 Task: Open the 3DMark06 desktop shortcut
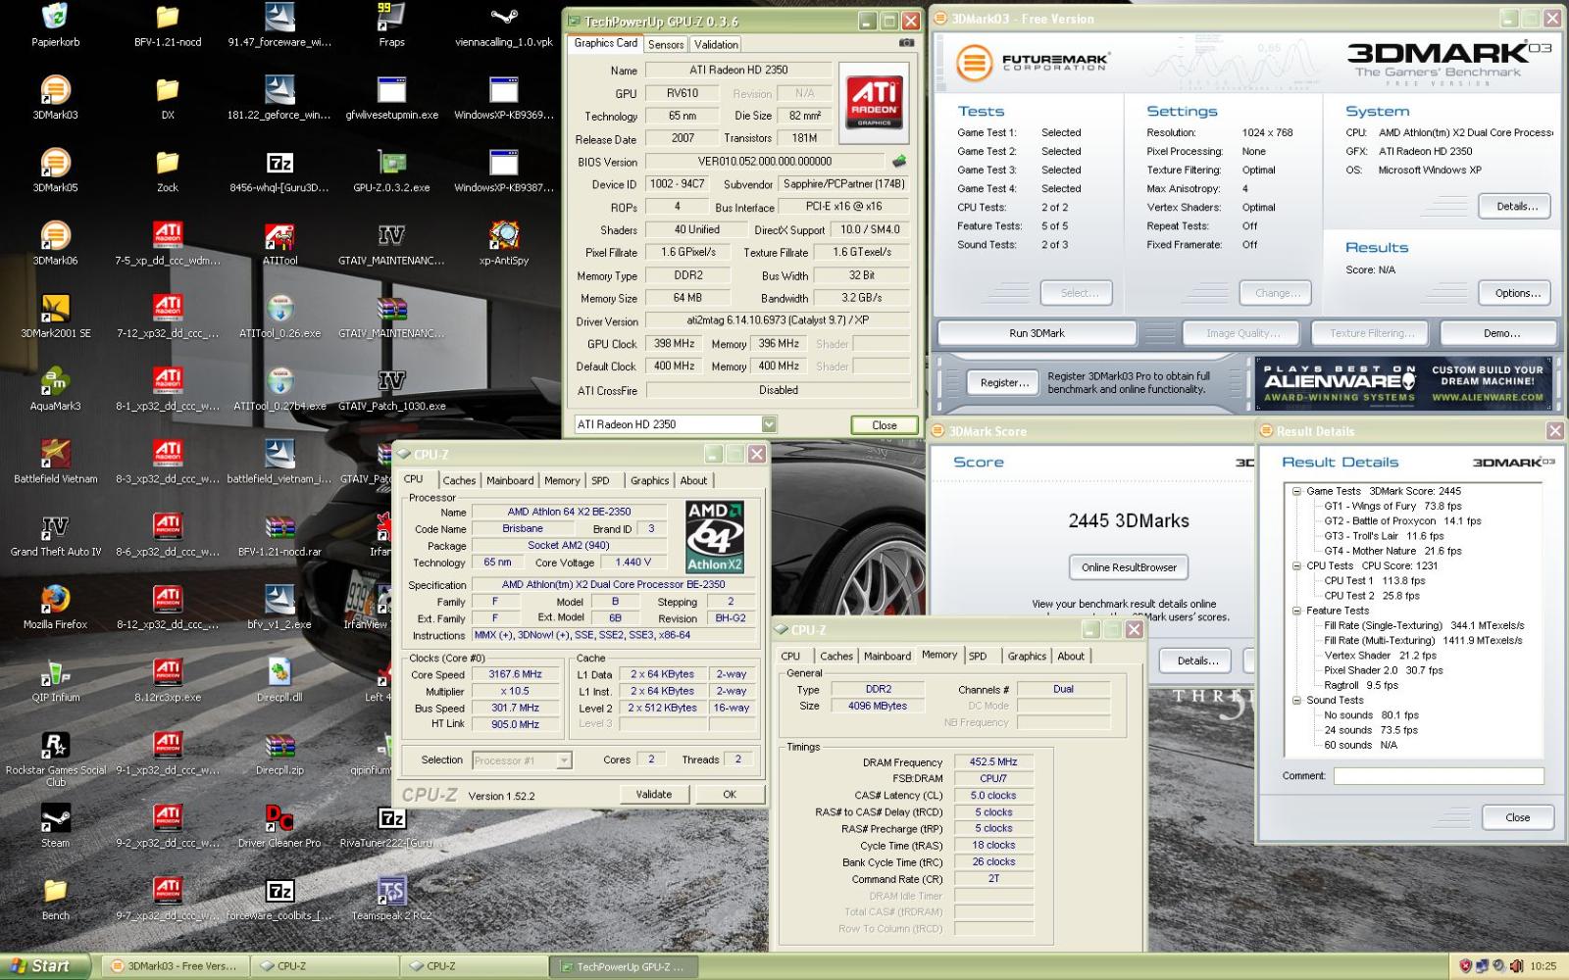pyautogui.click(x=55, y=243)
